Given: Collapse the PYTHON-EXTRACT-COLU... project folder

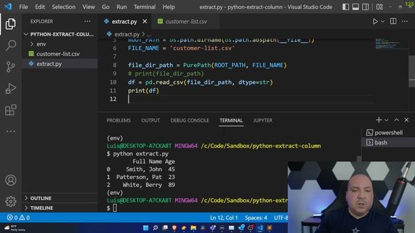Looking at the screenshot, I should click(x=59, y=34).
